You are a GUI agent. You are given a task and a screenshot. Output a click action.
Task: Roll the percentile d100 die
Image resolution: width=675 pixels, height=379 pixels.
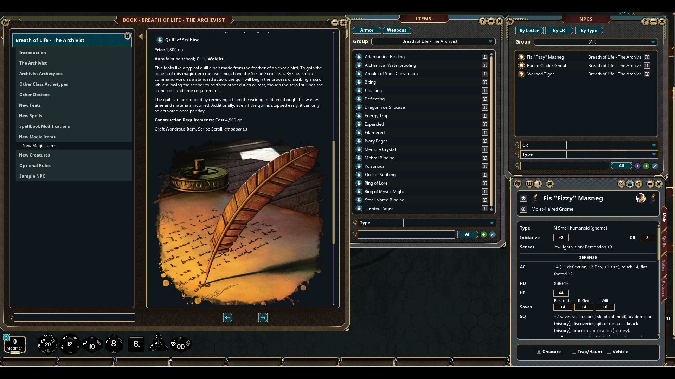(x=180, y=345)
